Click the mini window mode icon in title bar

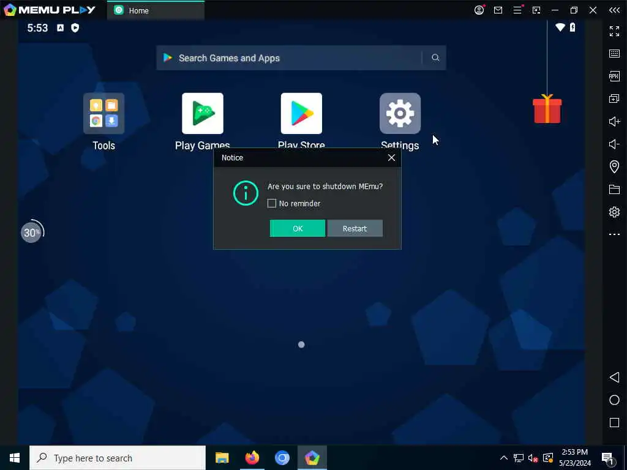point(536,10)
